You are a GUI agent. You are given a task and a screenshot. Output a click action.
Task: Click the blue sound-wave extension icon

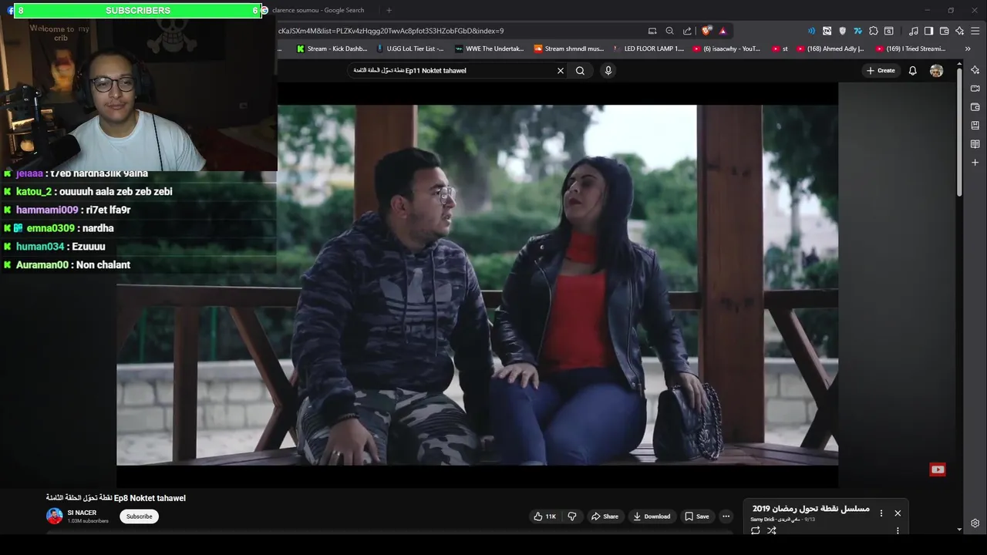(811, 31)
